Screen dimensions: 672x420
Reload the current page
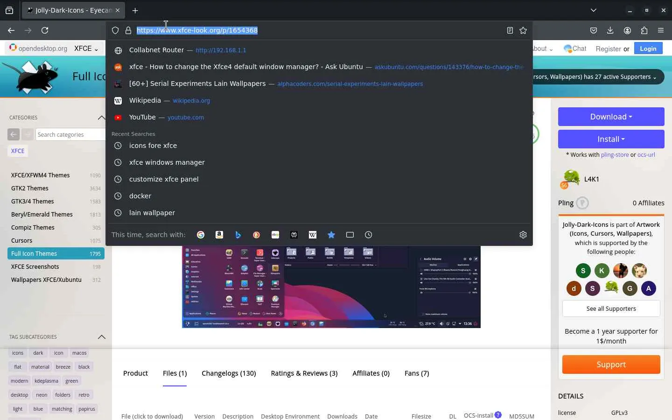click(x=45, y=30)
